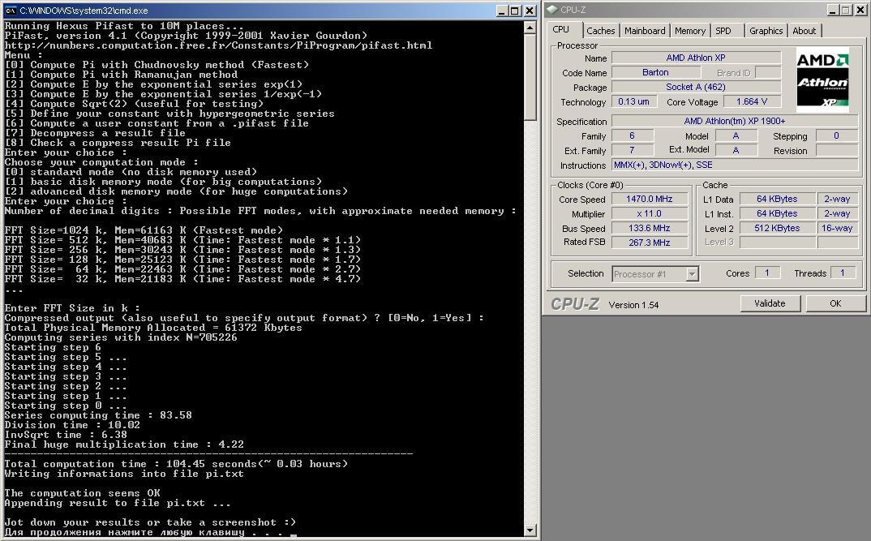
Task: Click the 'The computation seems OK' line
Action: 82,492
